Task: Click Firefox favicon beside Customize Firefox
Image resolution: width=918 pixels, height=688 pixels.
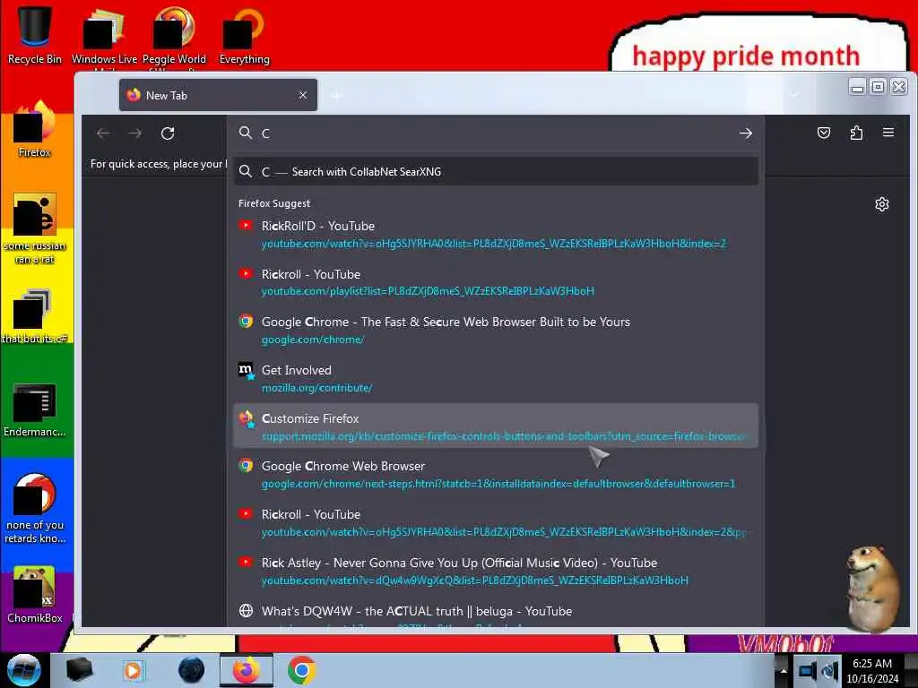Action: point(246,418)
